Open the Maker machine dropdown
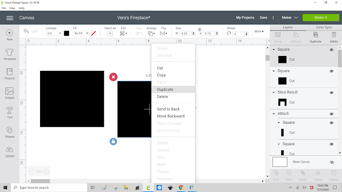 (x=290, y=18)
